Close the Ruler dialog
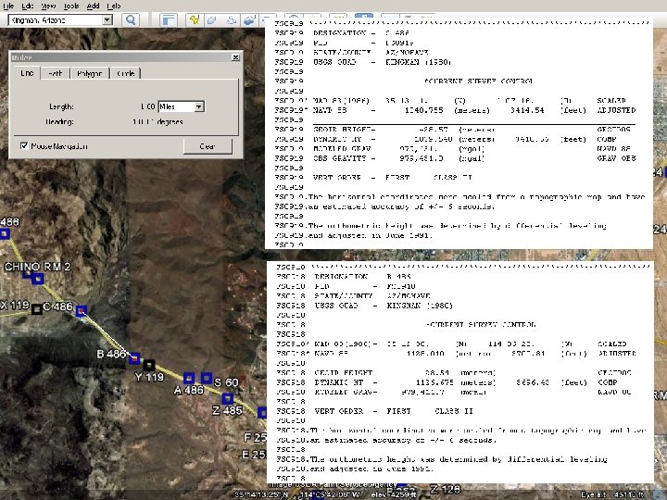 click(235, 57)
